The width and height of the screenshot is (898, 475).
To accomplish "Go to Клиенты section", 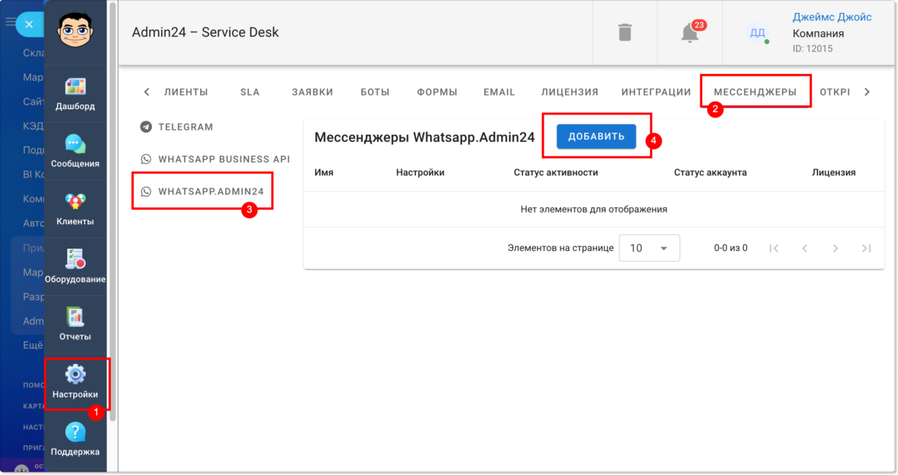I will [75, 209].
